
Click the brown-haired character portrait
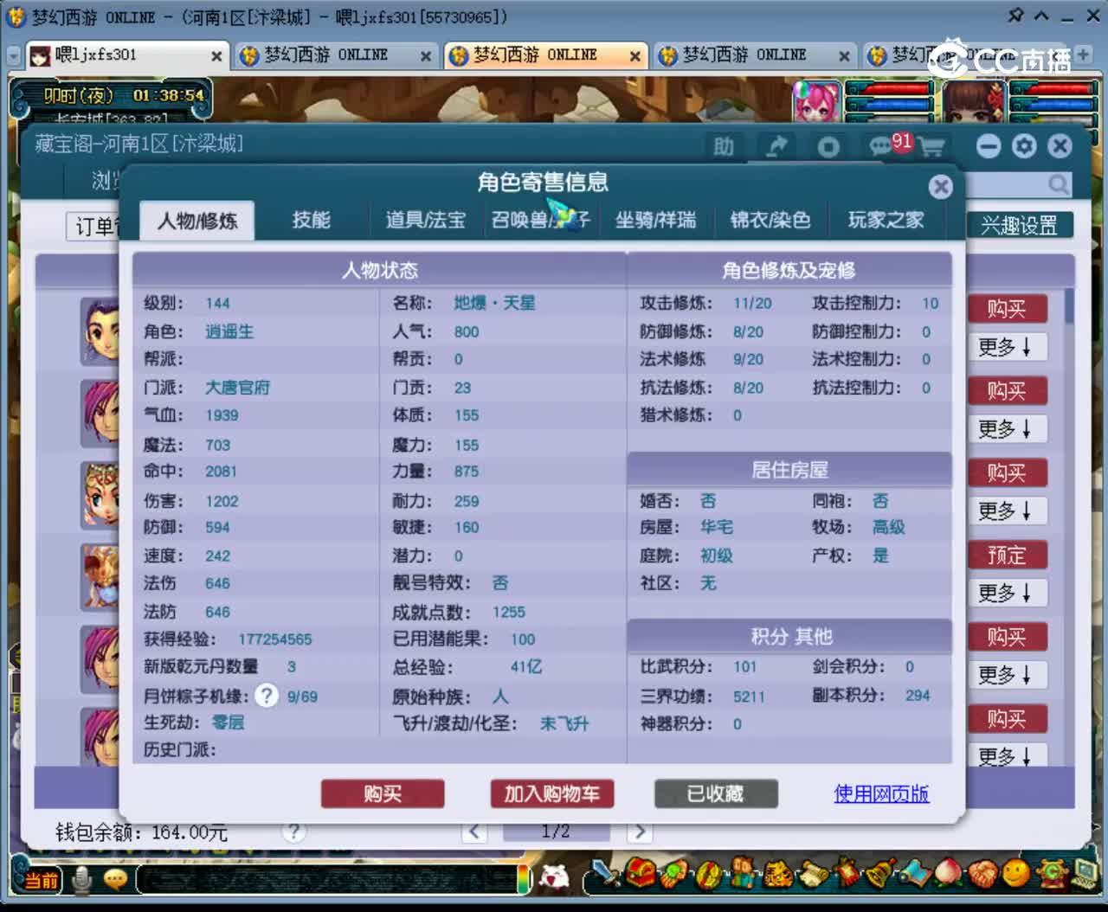[974, 101]
